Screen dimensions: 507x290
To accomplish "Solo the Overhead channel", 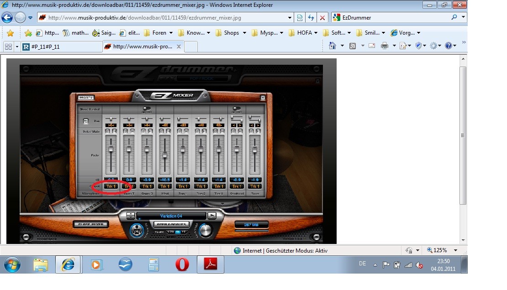I will click(233, 131).
